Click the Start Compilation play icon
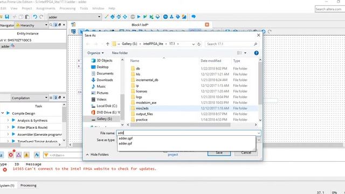Viewport: 345px width, 194px height. click(139, 17)
